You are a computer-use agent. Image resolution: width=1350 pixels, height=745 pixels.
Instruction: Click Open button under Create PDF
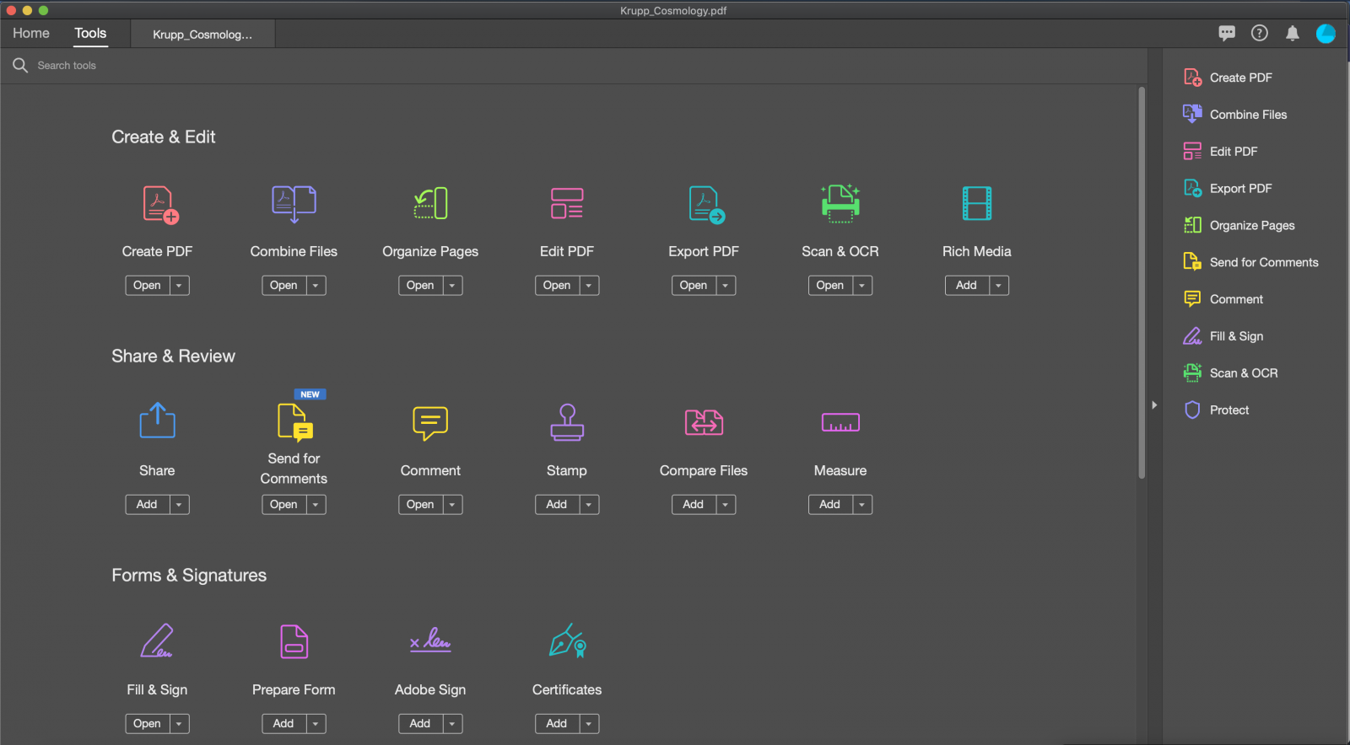[x=147, y=286]
